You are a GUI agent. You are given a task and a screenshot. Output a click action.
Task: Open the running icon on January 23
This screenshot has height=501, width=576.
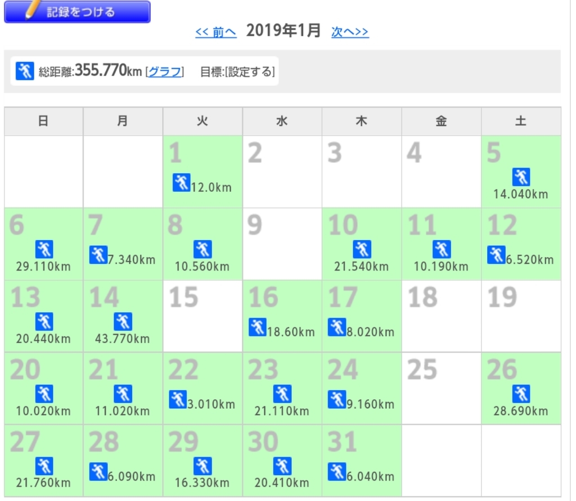point(282,394)
